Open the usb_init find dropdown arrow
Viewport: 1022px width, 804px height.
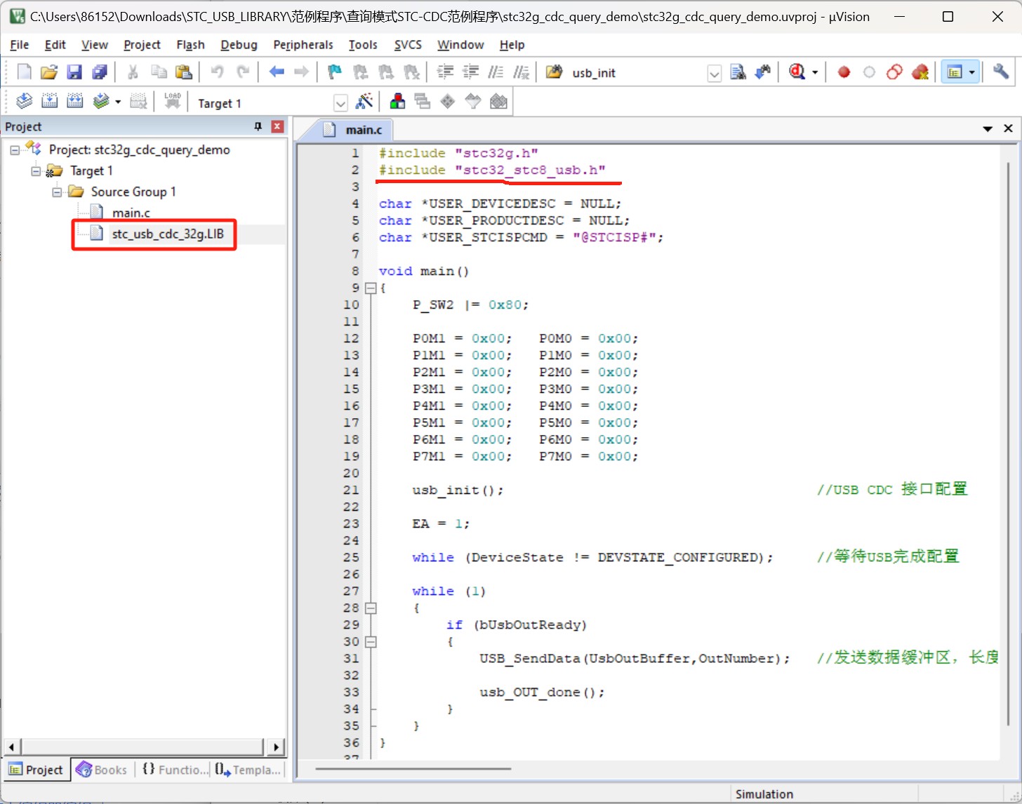(714, 74)
